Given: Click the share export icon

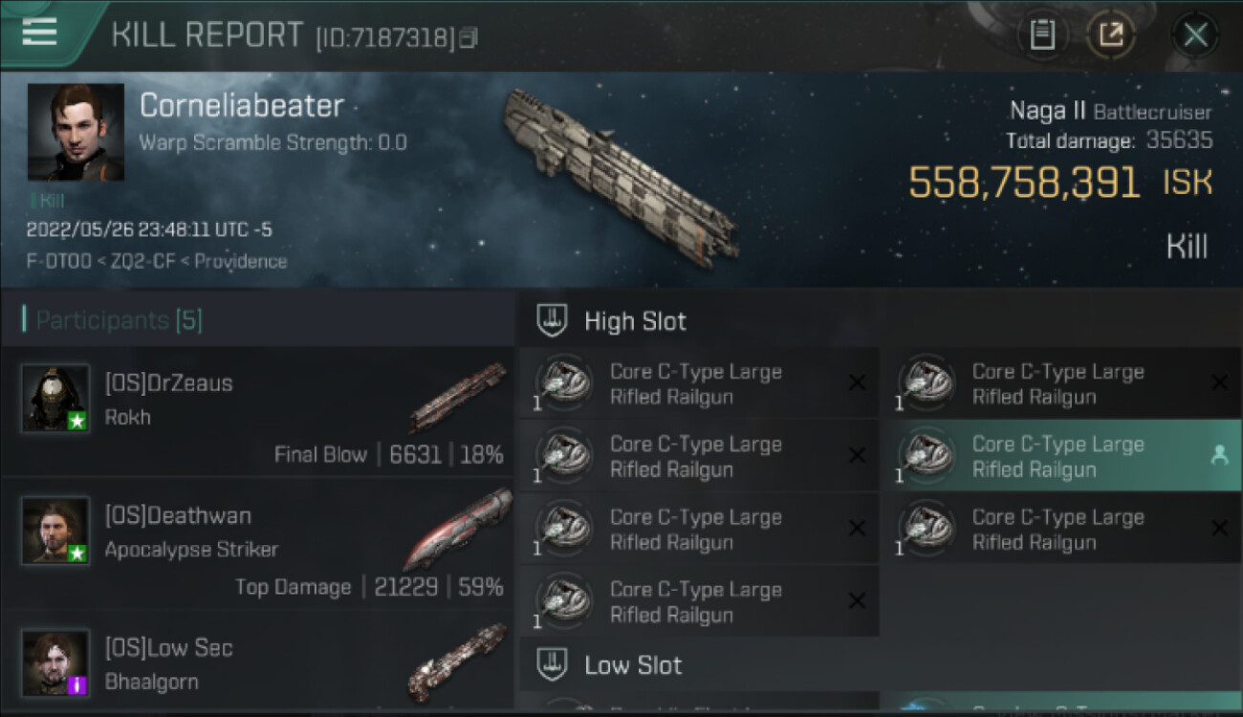Looking at the screenshot, I should click(x=1110, y=35).
